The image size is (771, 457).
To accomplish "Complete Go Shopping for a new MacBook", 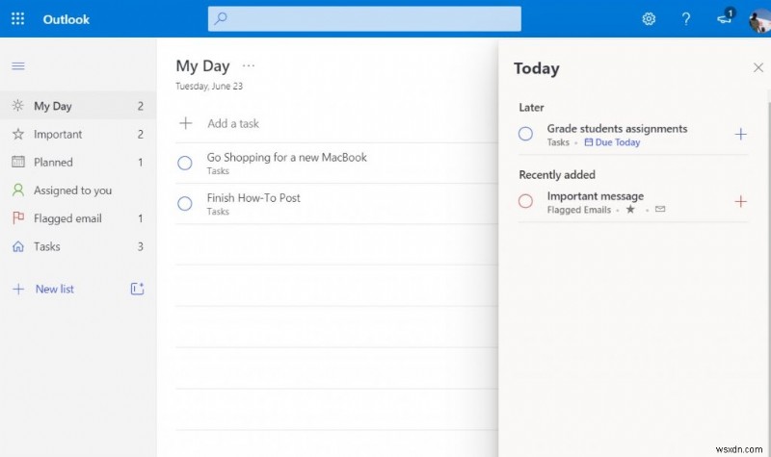I will pos(185,163).
